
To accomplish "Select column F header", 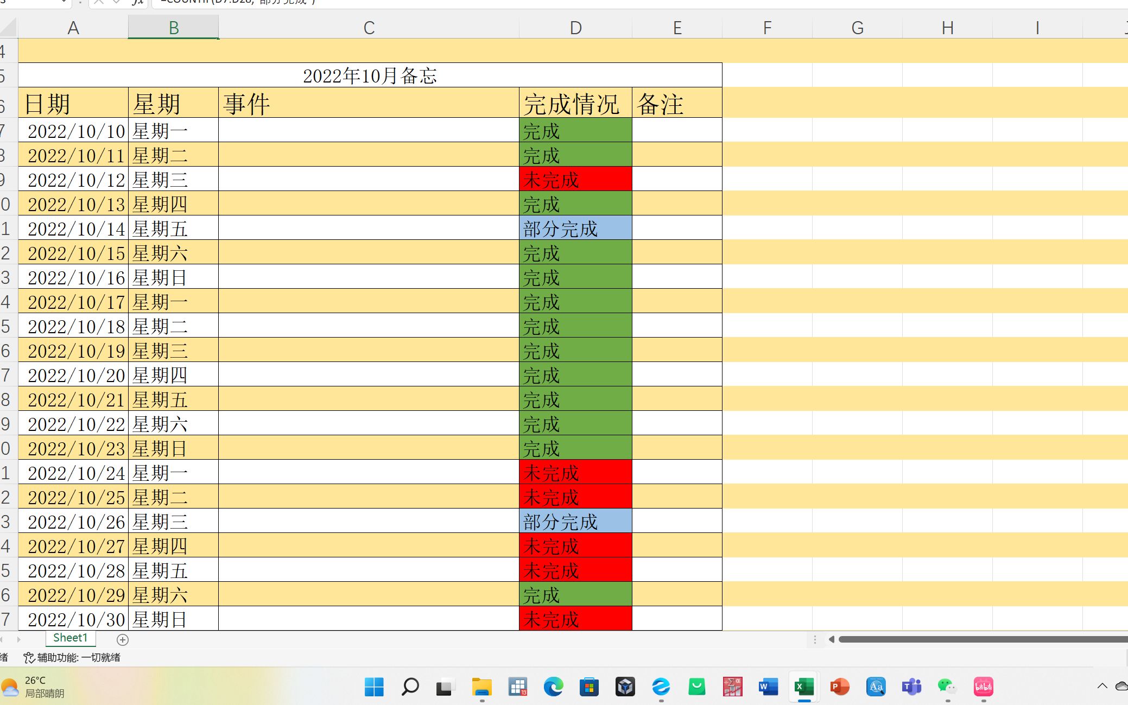I will pyautogui.click(x=768, y=28).
